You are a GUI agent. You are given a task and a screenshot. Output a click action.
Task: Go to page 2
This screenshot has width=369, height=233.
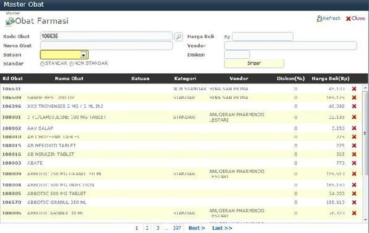tap(147, 228)
